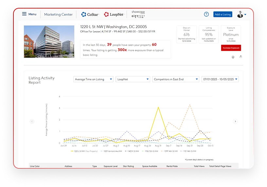Click the Increase Exposure button
This screenshot has height=187, width=267.
coord(231,48)
